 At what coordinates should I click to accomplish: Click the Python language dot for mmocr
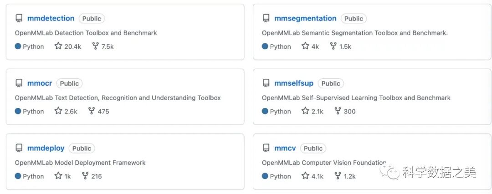click(x=18, y=111)
